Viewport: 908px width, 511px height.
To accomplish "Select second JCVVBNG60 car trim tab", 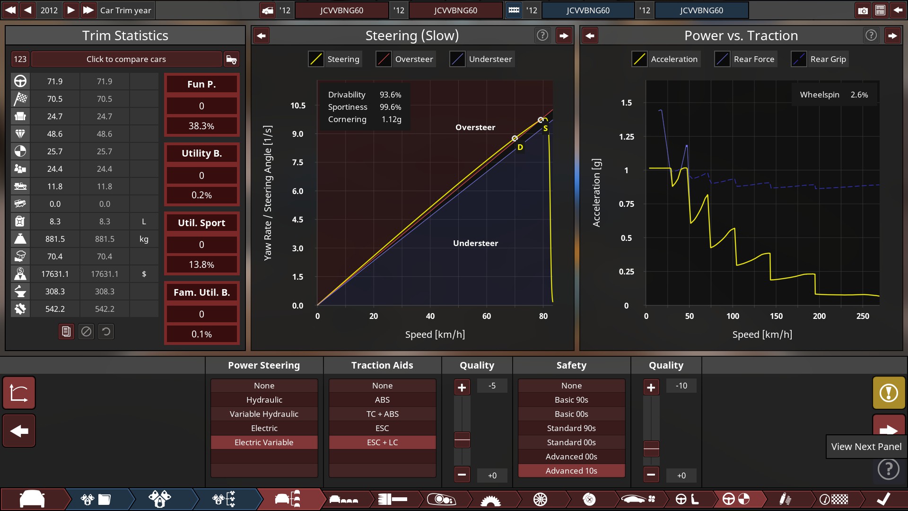I will (455, 10).
